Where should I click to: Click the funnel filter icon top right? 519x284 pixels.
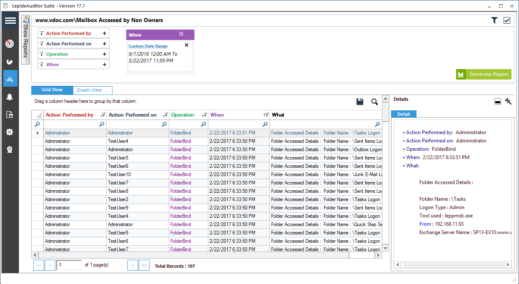point(494,20)
